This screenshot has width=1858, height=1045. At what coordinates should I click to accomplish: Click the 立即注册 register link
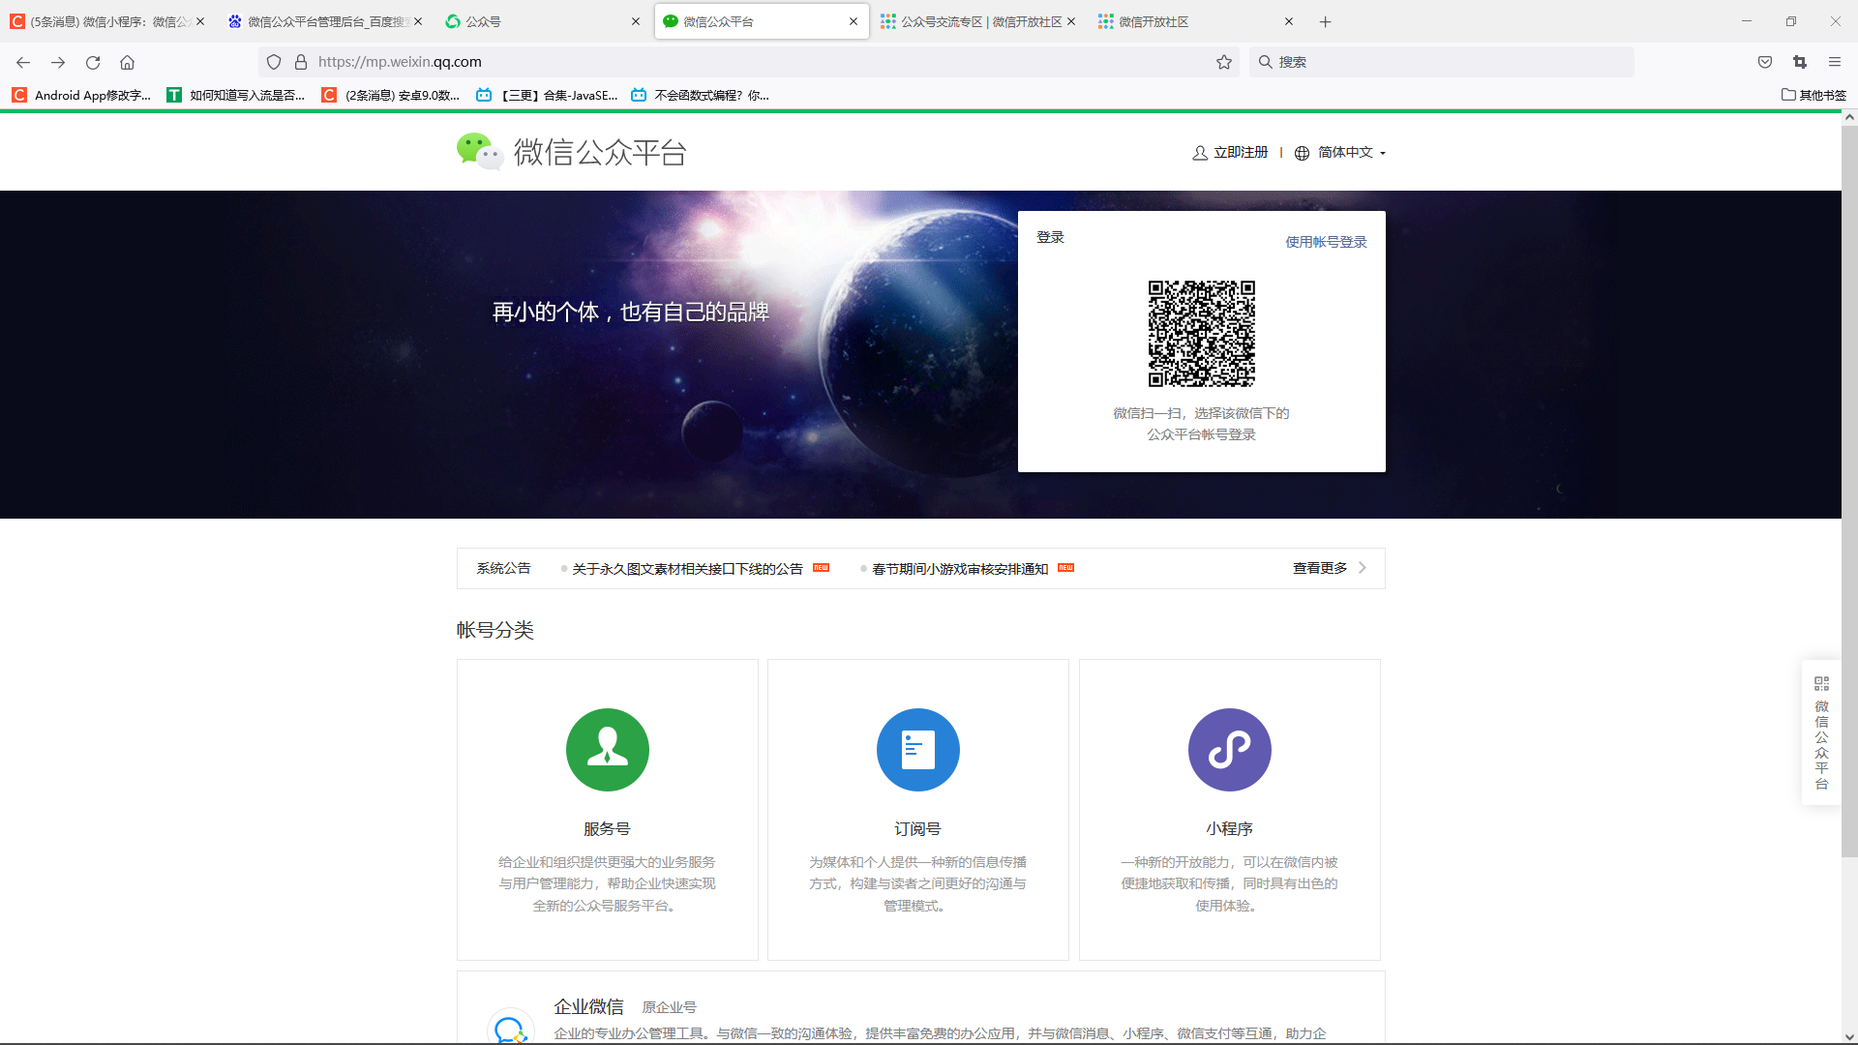pos(1239,153)
